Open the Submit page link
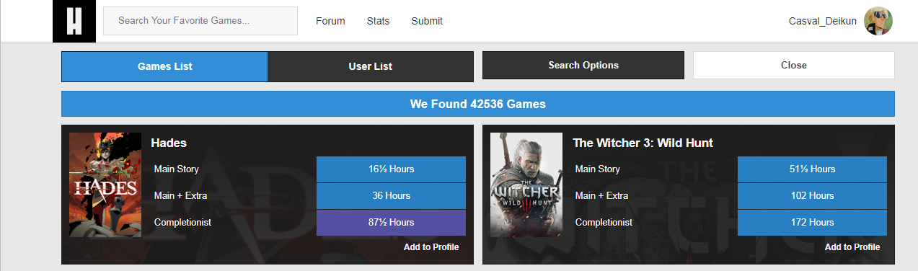The height and width of the screenshot is (271, 918). 427,21
